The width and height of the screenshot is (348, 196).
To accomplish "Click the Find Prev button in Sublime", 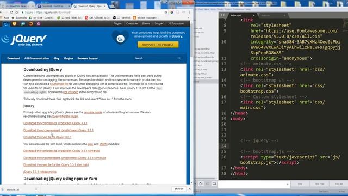I will click(x=319, y=184).
